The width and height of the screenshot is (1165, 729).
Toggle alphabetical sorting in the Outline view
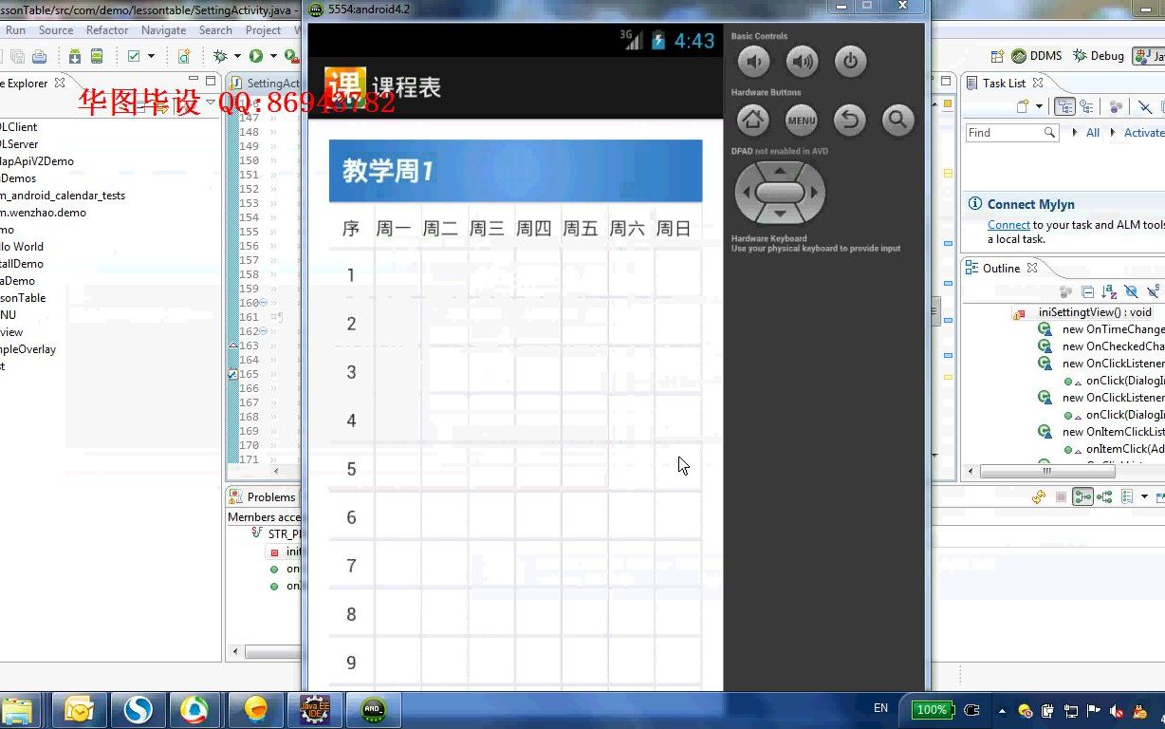[1107, 292]
